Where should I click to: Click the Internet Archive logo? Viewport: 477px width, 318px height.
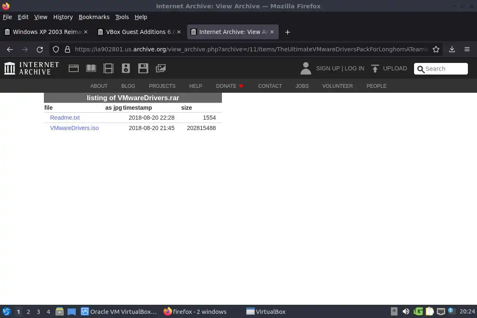tap(31, 68)
